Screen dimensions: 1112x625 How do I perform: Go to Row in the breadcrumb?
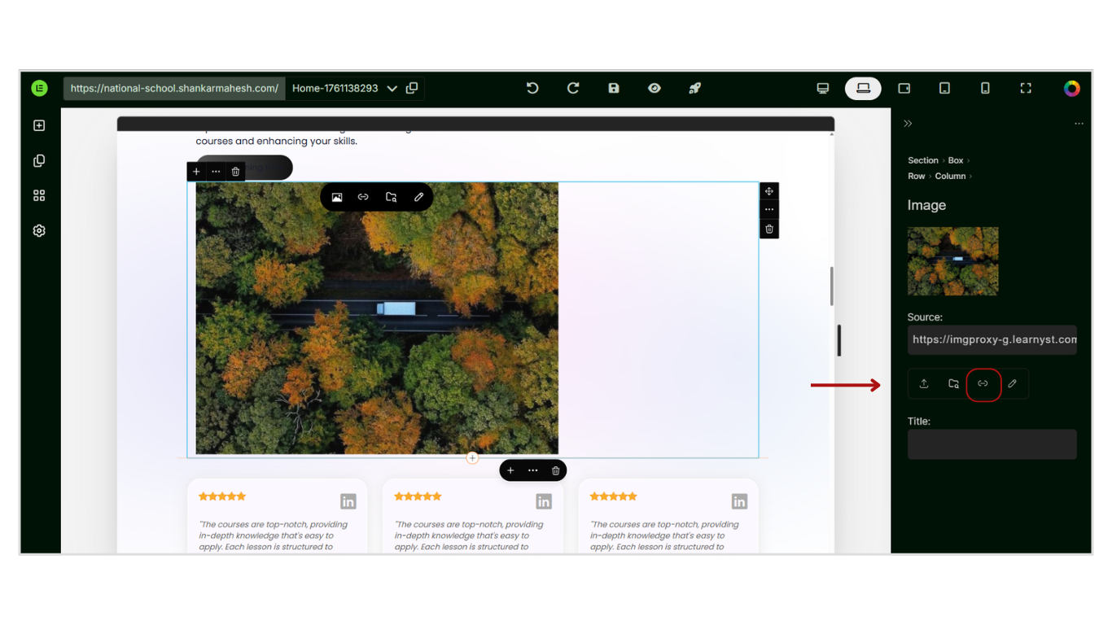pyautogui.click(x=917, y=176)
